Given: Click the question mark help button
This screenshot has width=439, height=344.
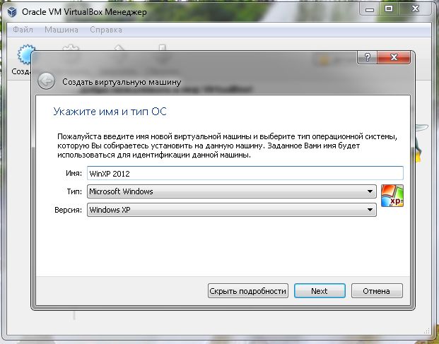Looking at the screenshot, I should (x=367, y=57).
